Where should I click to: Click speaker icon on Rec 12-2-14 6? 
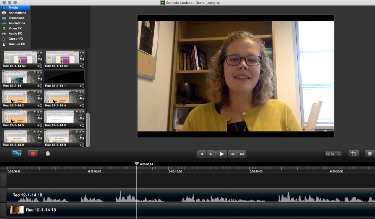81,125
